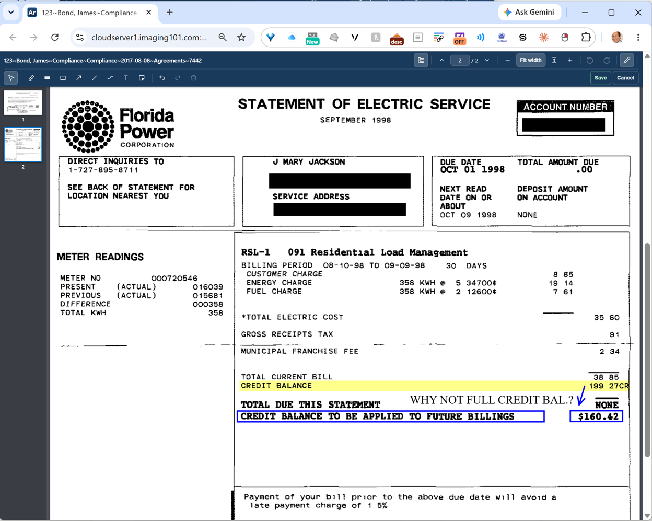Select the $160.42 amount box
652x521 pixels.
[596, 416]
